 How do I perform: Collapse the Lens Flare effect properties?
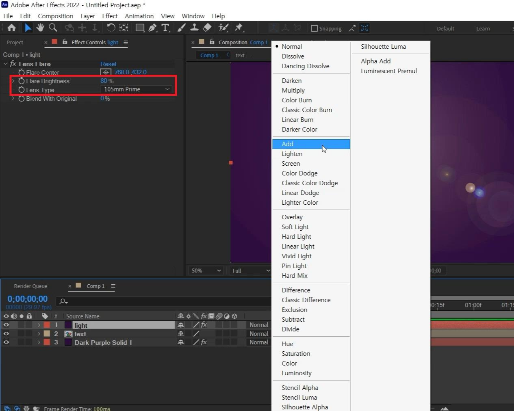point(5,64)
